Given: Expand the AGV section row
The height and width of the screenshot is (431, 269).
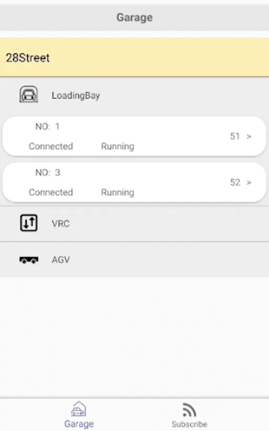Looking at the screenshot, I should 134,260.
